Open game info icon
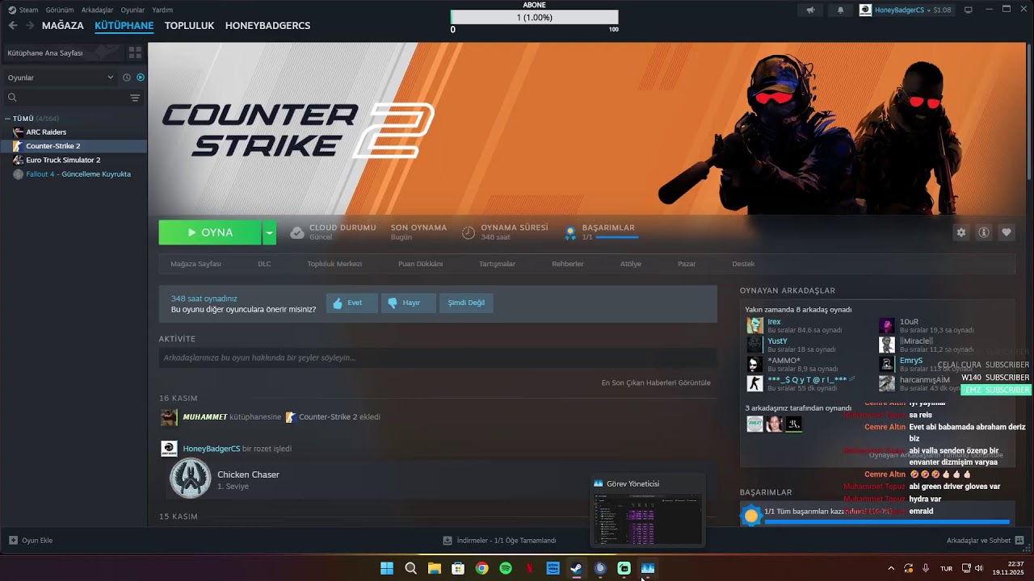1034x581 pixels. pos(984,232)
